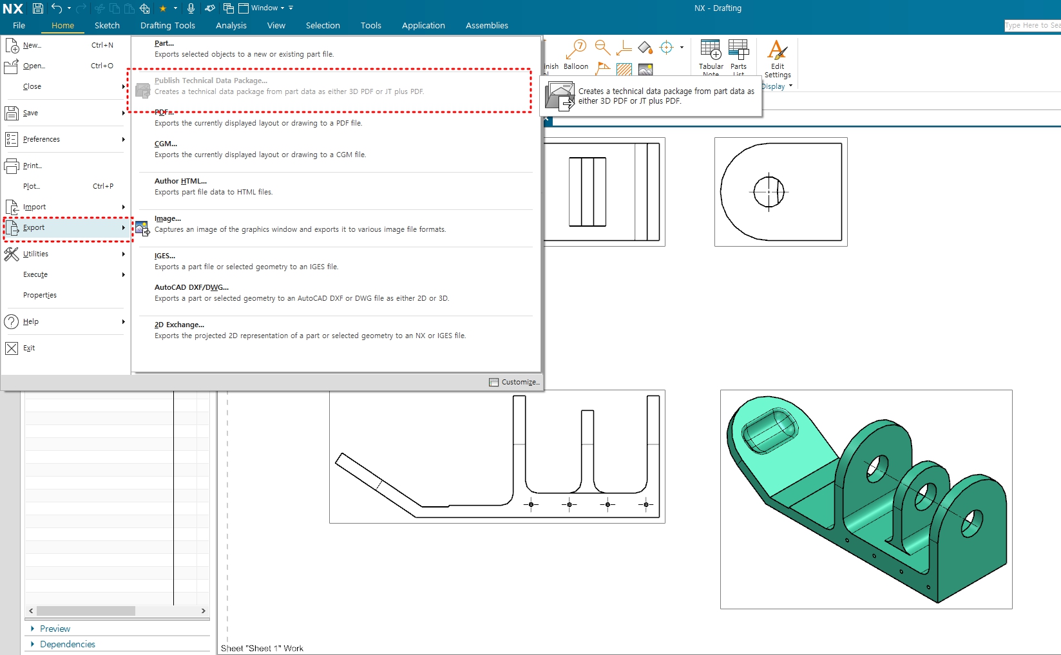Switch to the Application tab
The height and width of the screenshot is (655, 1061).
coord(423,25)
